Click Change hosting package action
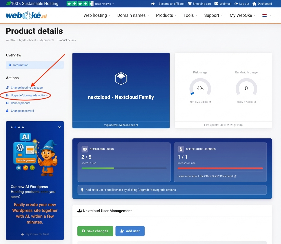The height and width of the screenshot is (244, 281). tap(27, 87)
